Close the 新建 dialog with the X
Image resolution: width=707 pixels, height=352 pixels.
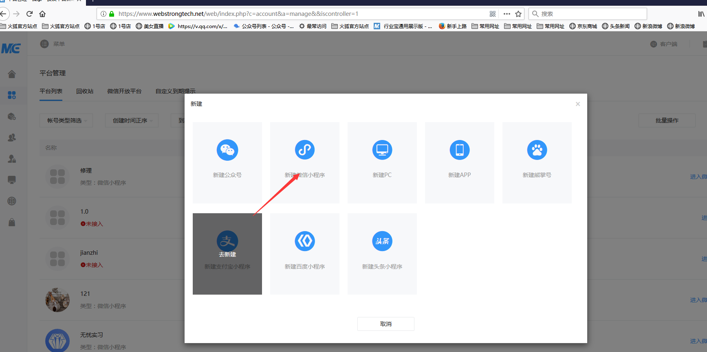point(578,104)
